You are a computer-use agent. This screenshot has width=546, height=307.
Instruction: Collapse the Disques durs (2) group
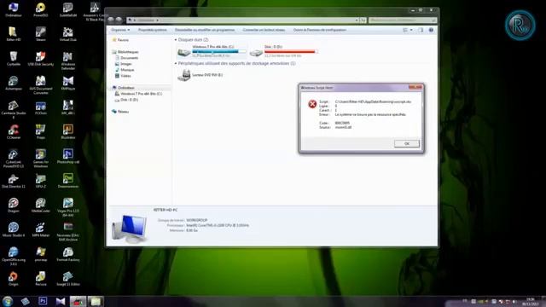coord(176,40)
